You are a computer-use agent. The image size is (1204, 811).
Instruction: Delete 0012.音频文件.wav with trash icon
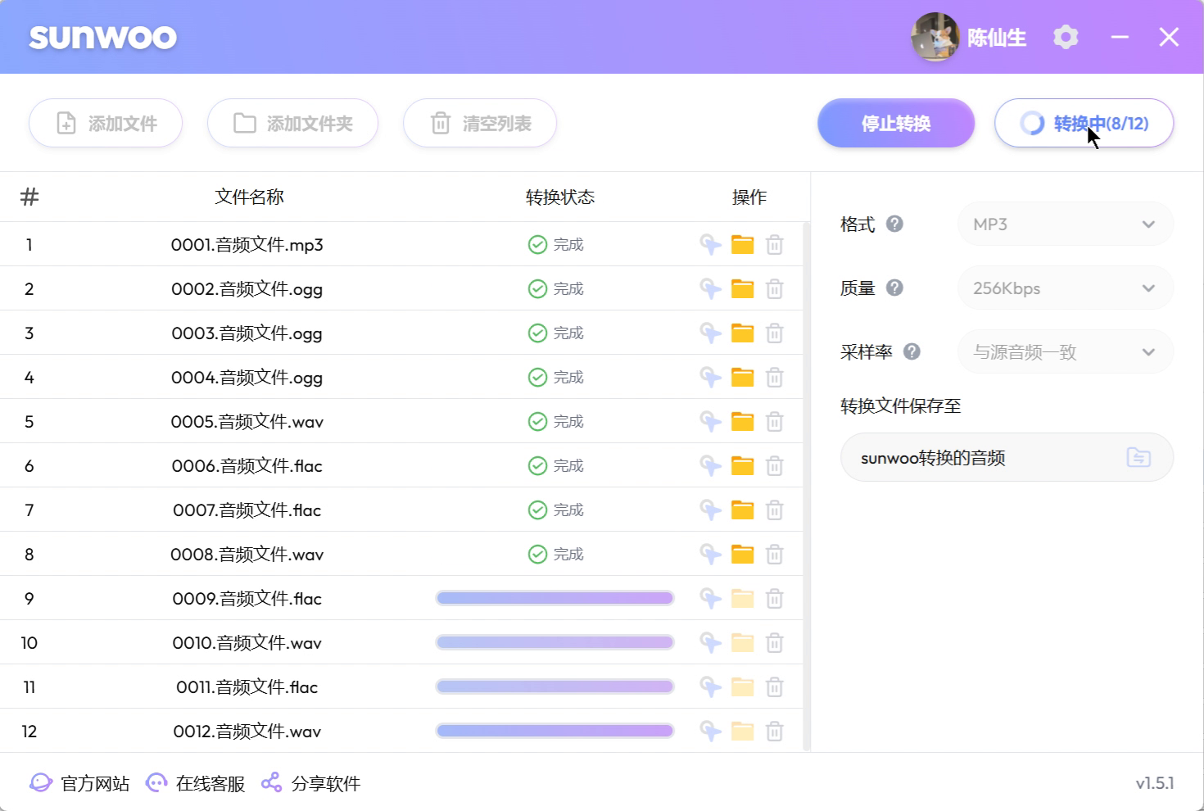point(774,731)
